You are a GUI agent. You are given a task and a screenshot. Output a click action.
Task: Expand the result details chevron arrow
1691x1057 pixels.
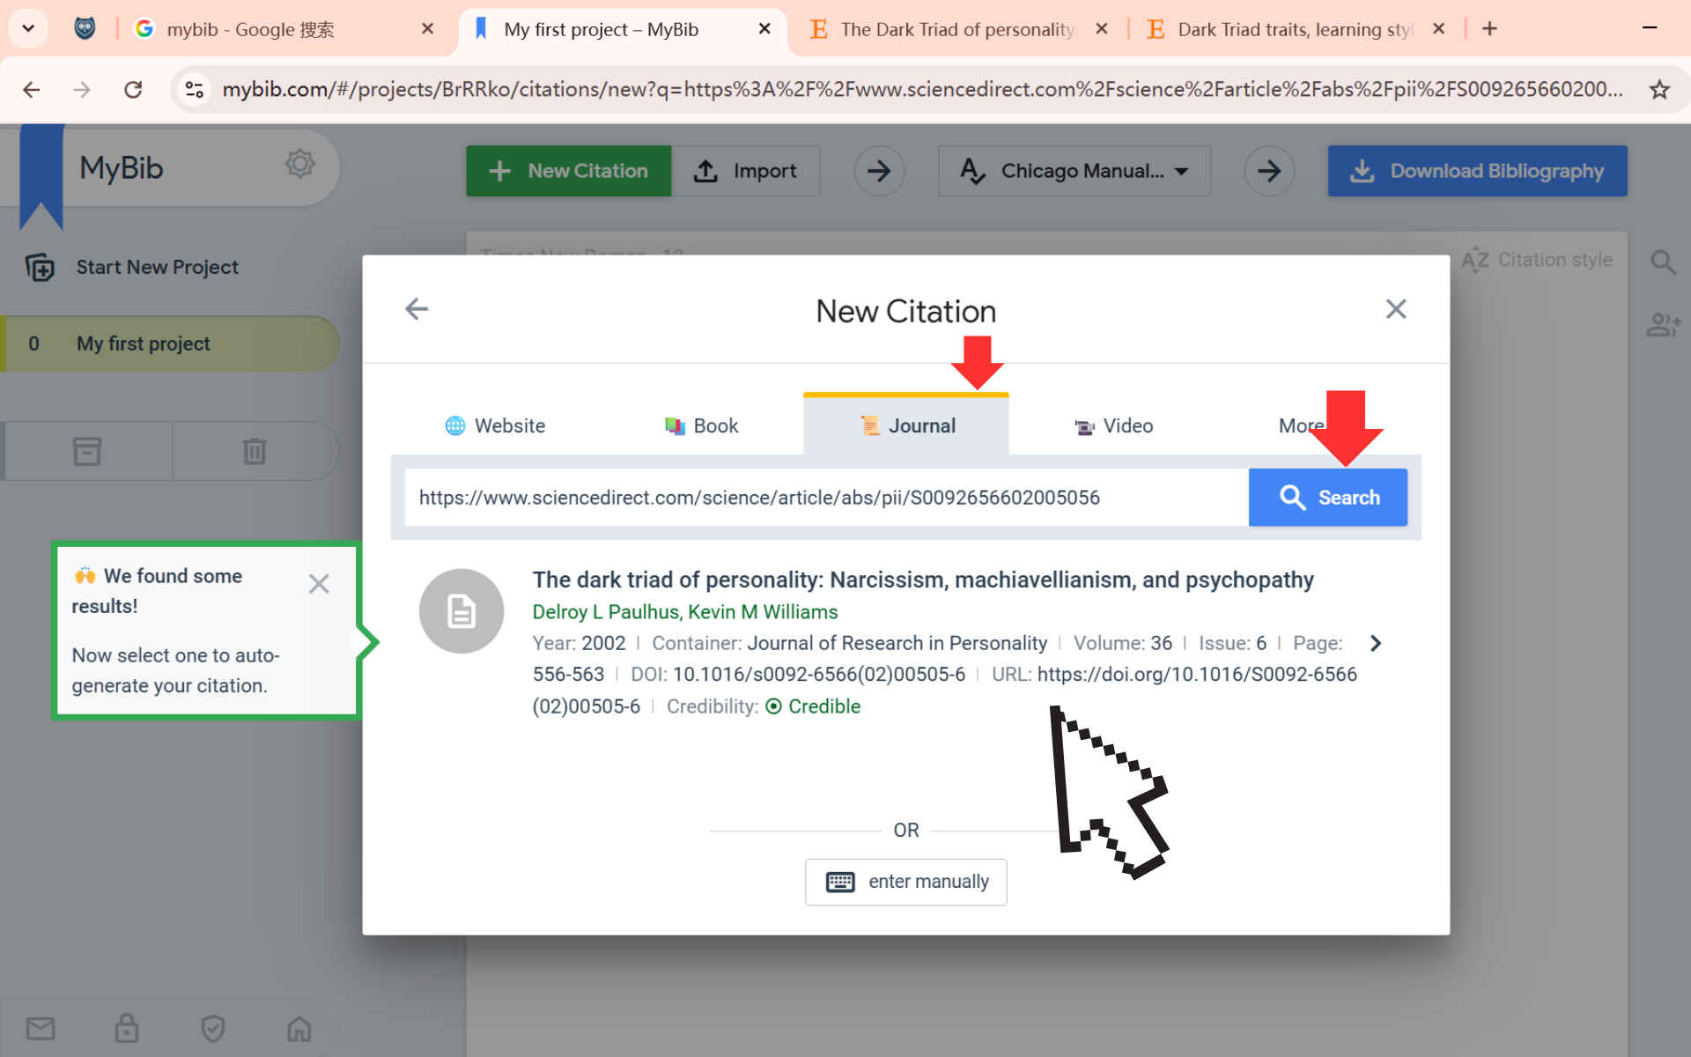click(1376, 643)
